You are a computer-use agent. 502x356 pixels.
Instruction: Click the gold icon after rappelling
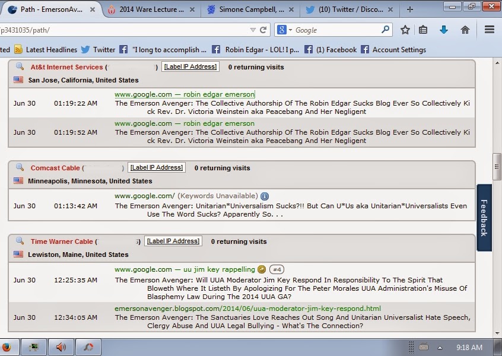[x=262, y=269]
